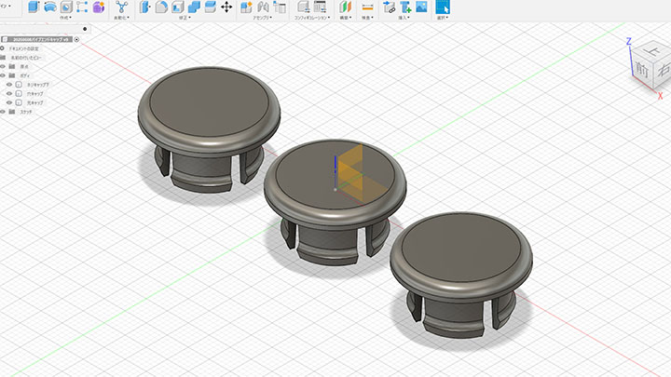The height and width of the screenshot is (377, 671).
Task: Open the 作成 (Create) dropdown
Action: (x=65, y=18)
